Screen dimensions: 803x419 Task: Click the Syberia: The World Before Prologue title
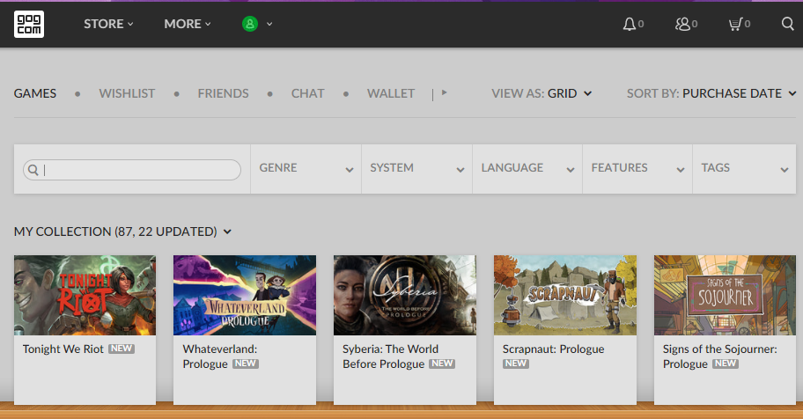[390, 357]
